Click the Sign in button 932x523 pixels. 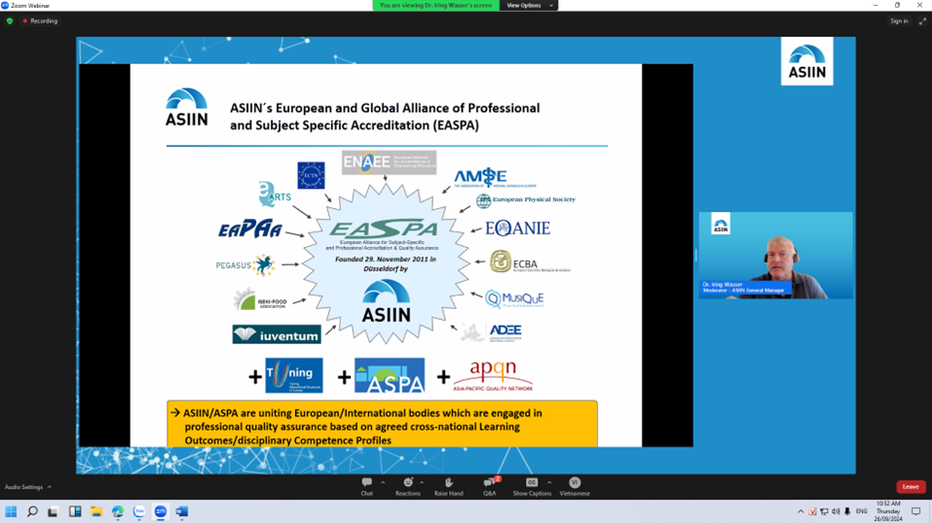click(x=899, y=20)
